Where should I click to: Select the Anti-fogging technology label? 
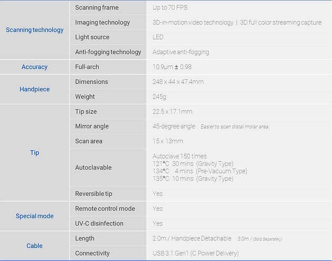(x=108, y=52)
